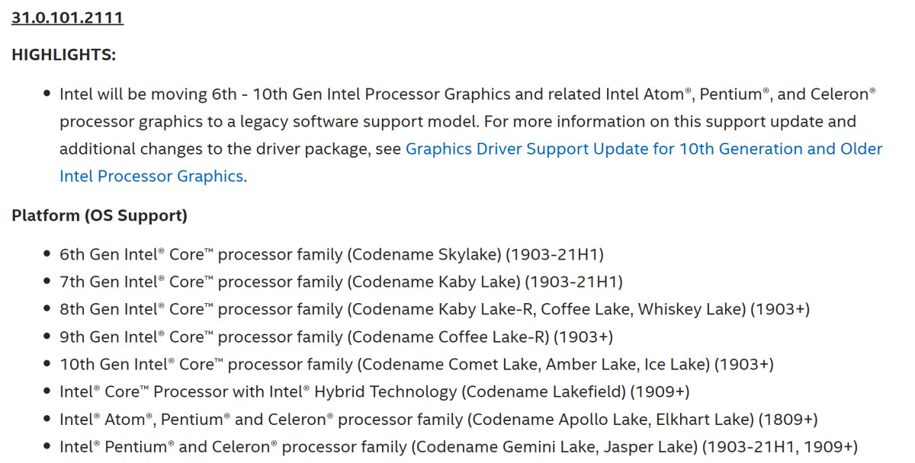Select the 7th Gen Kaby Lake list item

tap(341, 282)
